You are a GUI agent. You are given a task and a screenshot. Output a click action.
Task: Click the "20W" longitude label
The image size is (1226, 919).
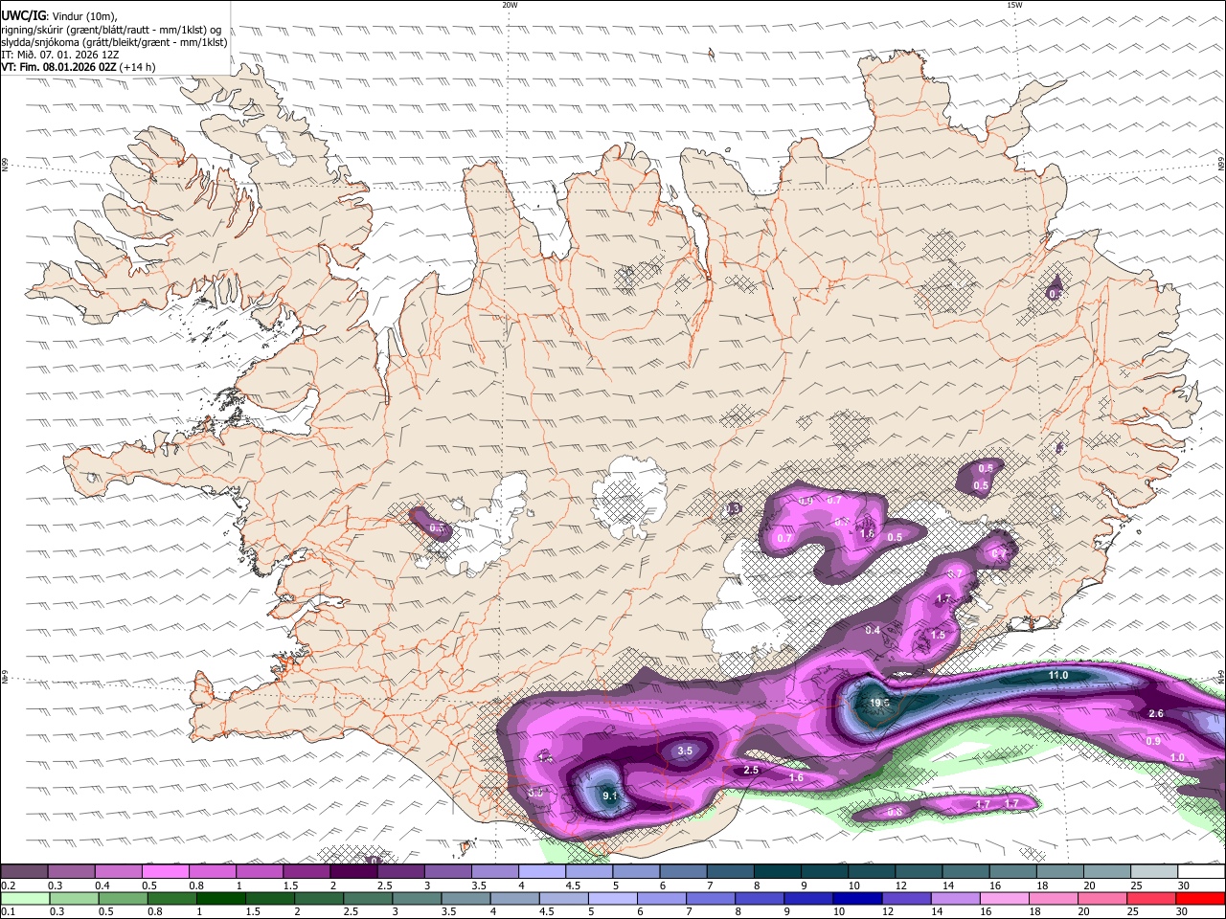[510, 5]
